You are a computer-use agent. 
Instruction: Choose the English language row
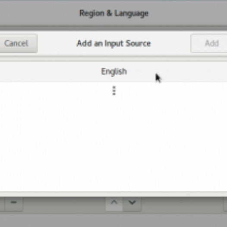pyautogui.click(x=113, y=72)
